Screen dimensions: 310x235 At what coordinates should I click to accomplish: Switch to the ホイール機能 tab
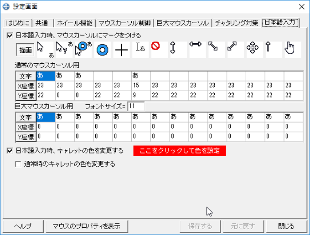(x=74, y=23)
